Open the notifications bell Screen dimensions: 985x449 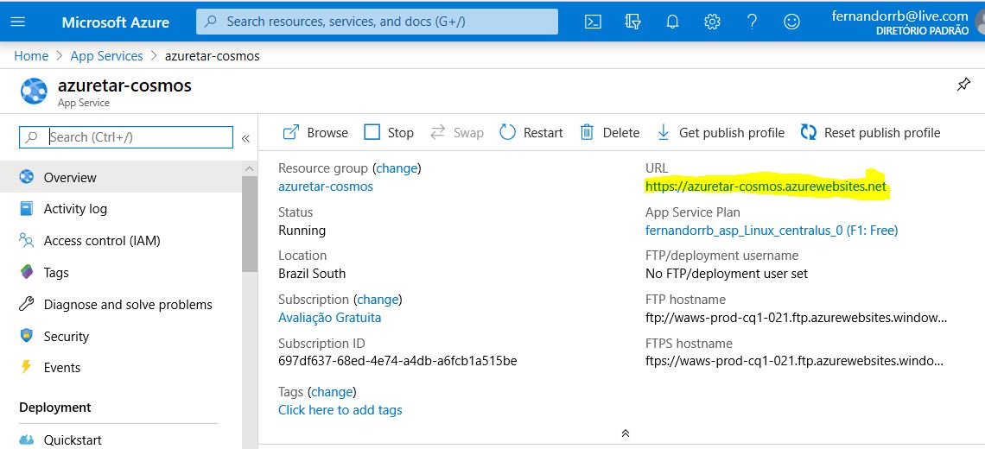672,22
